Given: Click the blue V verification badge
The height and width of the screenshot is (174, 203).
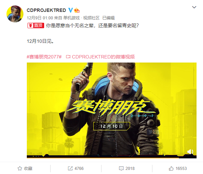Looking at the screenshot, I should [70, 10].
